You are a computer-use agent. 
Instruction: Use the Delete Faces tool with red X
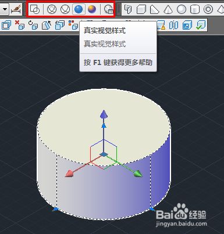[20, 25]
